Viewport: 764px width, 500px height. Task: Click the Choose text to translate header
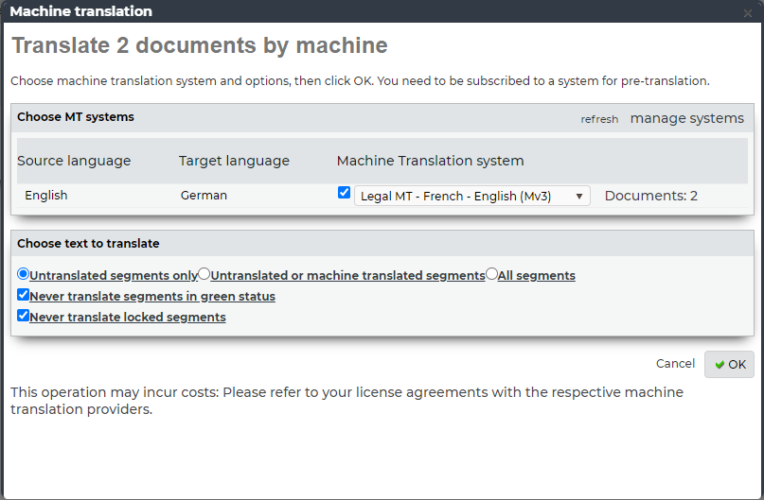click(x=88, y=243)
